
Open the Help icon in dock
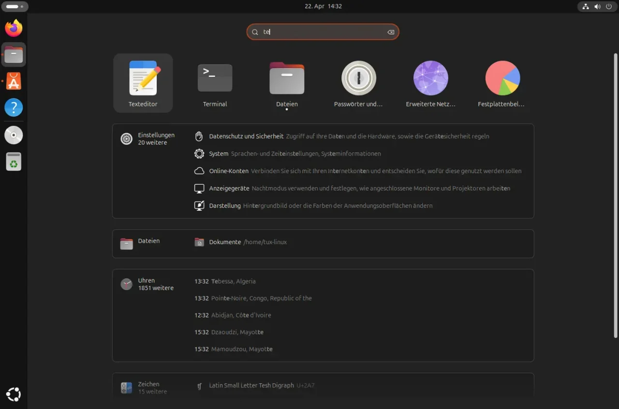tap(14, 107)
